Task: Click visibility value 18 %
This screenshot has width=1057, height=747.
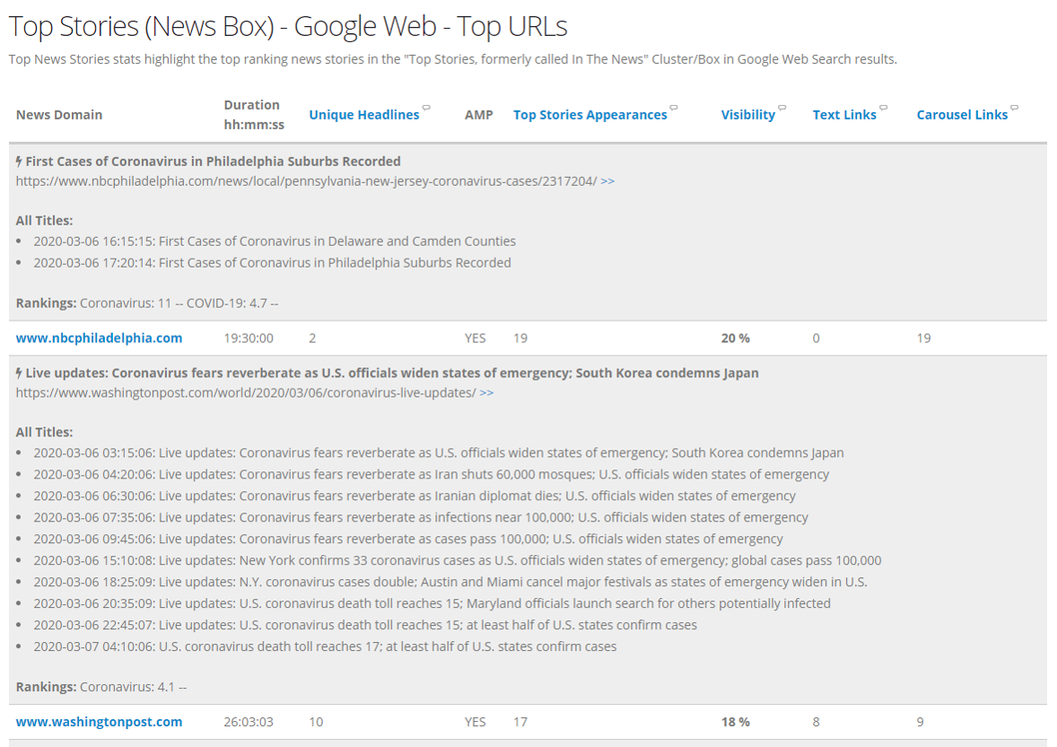Action: coord(736,722)
